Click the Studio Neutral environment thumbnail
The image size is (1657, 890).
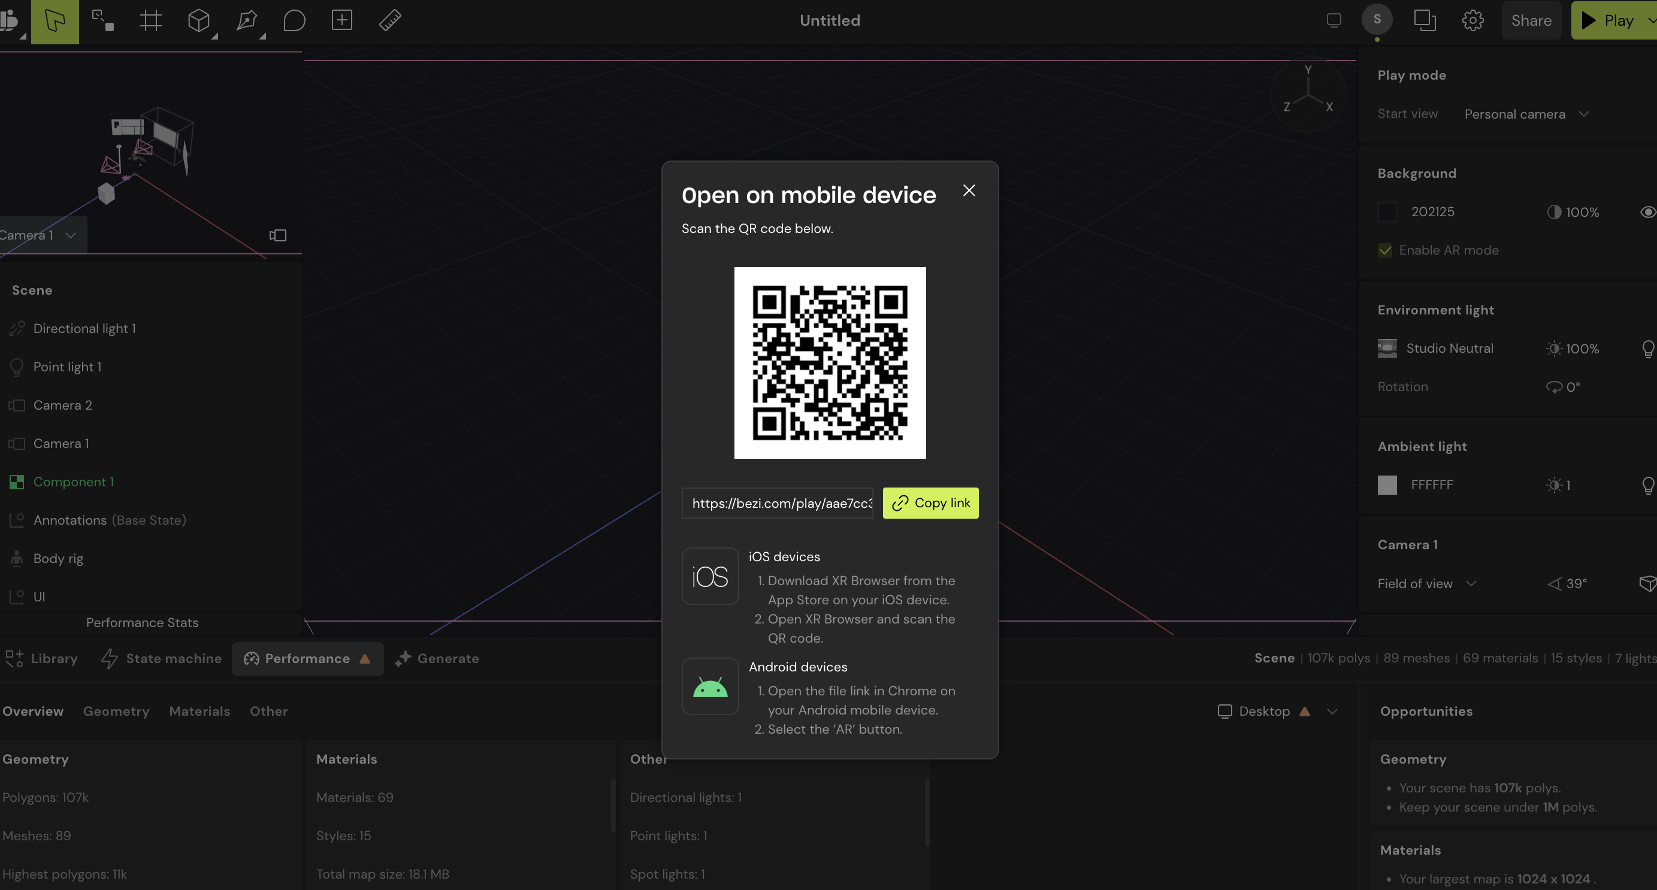1387,349
